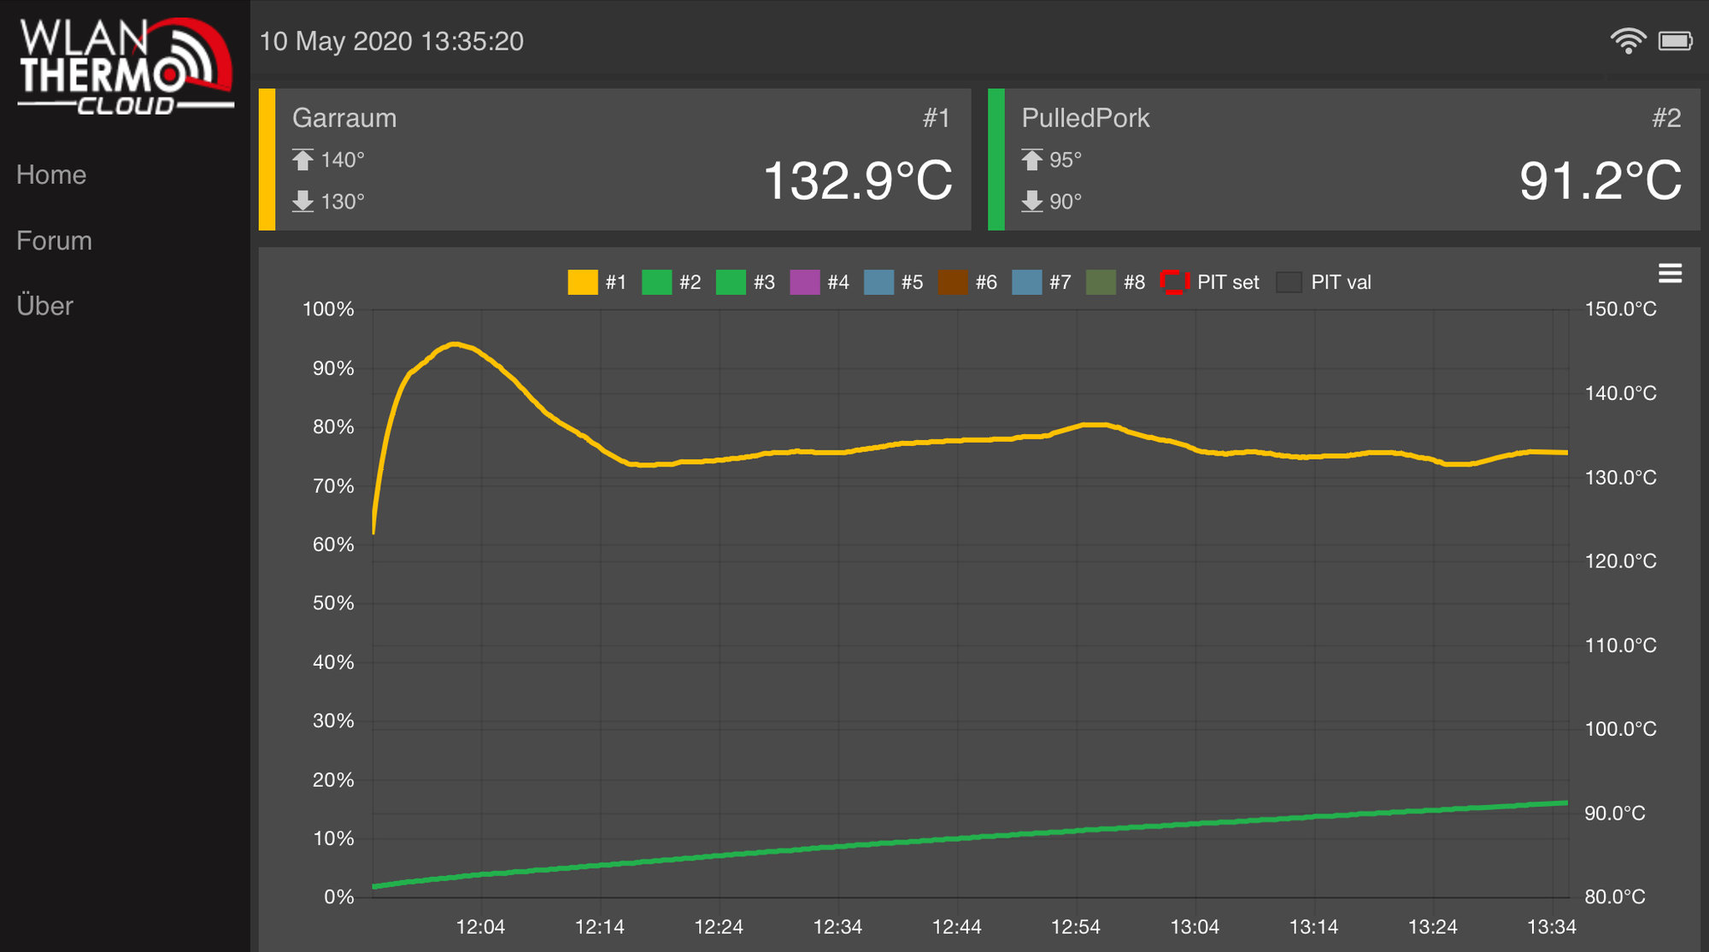Click the #1 channel number on Garraum card
This screenshot has height=952, width=1709.
pyautogui.click(x=937, y=118)
